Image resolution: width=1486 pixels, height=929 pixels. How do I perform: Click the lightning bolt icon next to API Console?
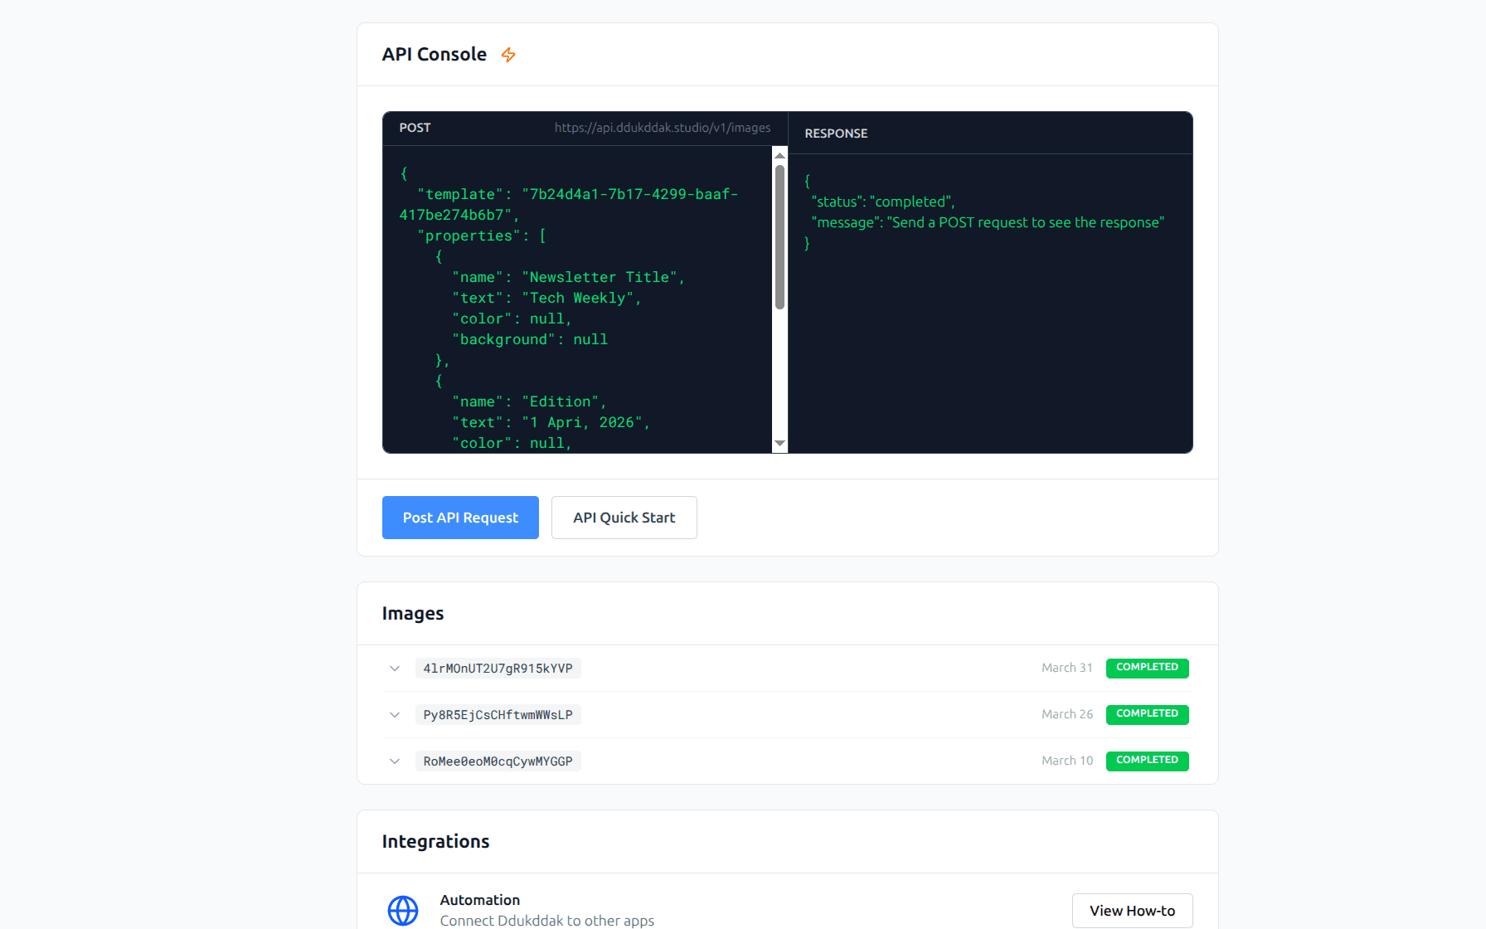point(508,54)
